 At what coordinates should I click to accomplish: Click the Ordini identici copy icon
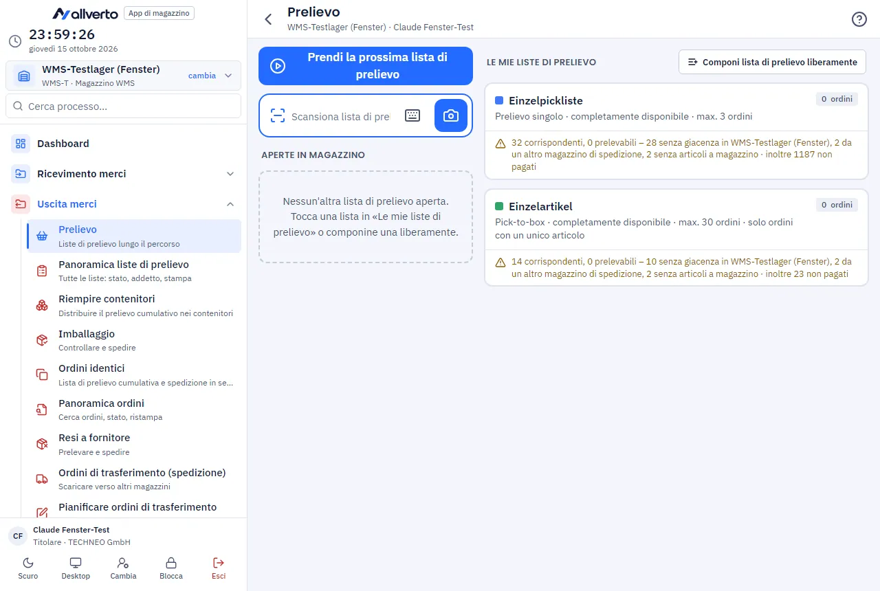[42, 375]
